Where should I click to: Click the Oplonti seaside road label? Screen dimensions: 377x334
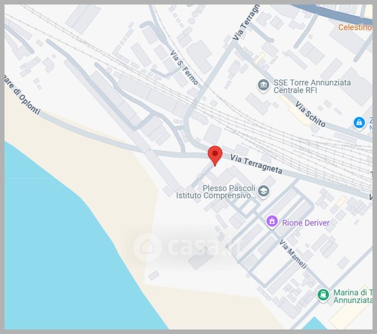click(22, 95)
